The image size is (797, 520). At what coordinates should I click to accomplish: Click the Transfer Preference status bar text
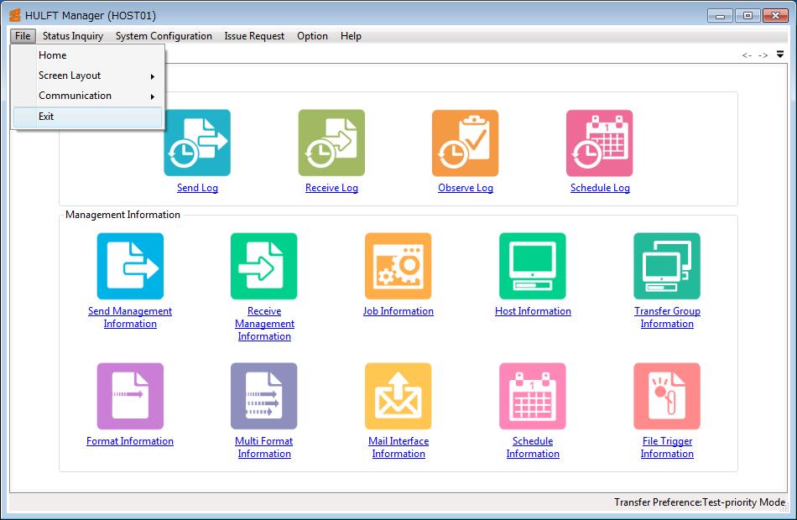click(x=700, y=502)
